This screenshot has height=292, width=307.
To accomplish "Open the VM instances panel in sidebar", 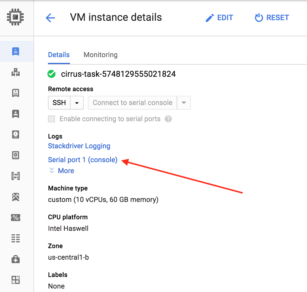I will pyautogui.click(x=16, y=51).
